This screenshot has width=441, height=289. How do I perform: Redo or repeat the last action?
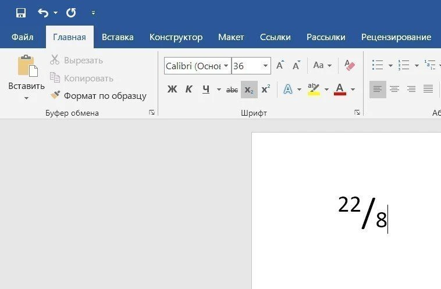[71, 13]
